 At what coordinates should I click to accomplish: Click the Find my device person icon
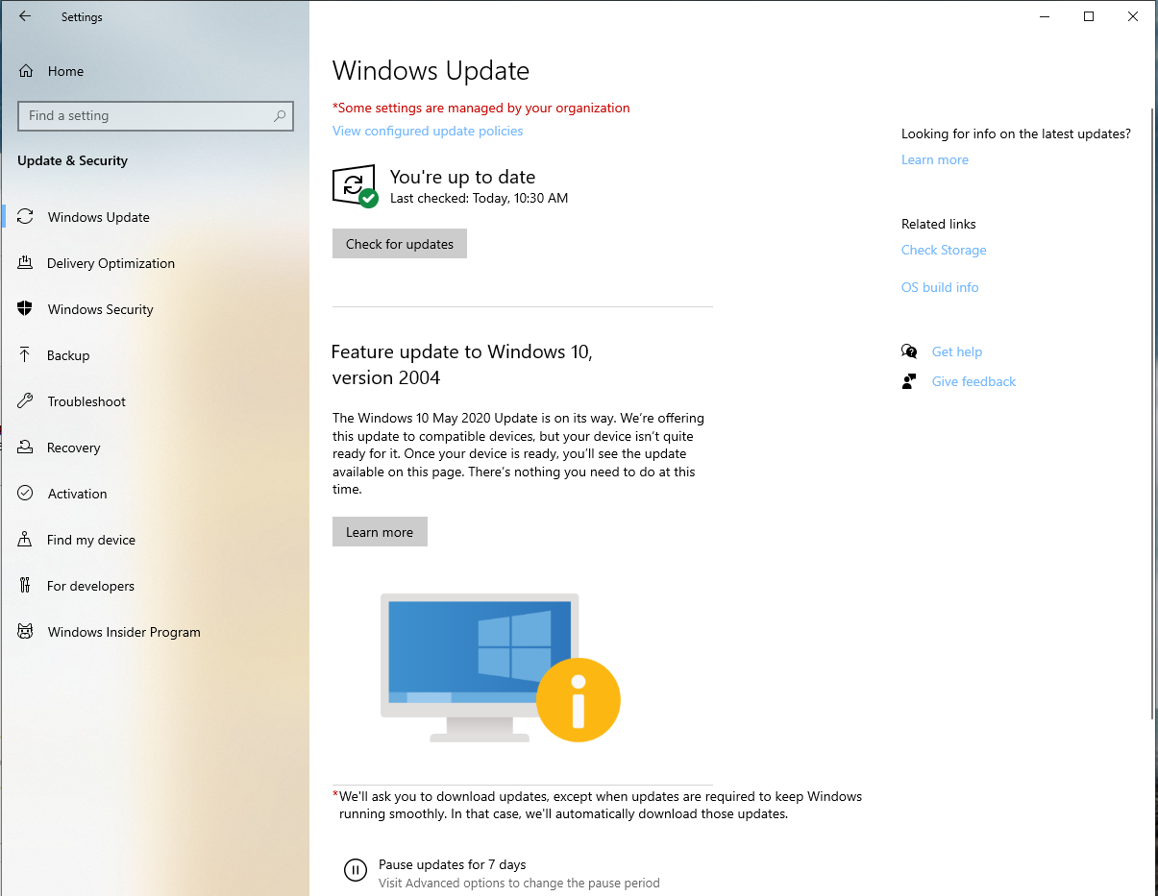point(26,540)
